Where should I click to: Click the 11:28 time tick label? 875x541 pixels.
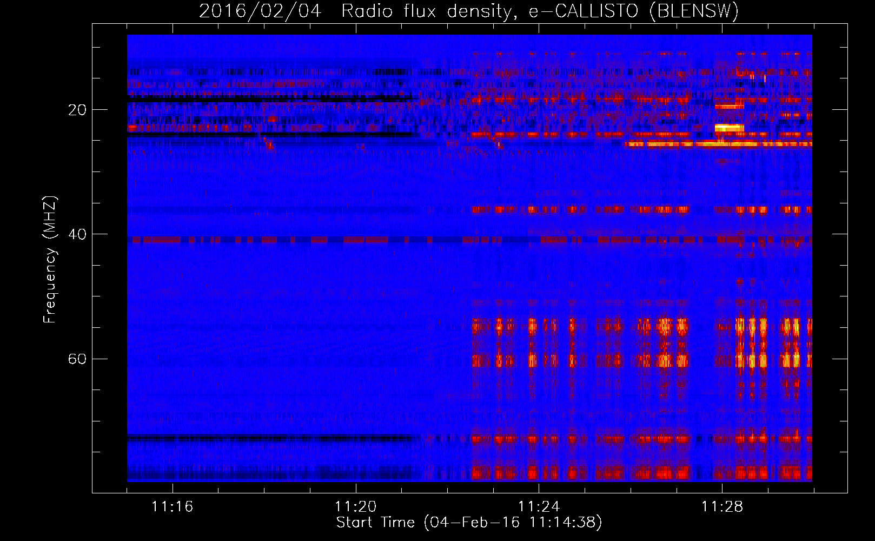[x=722, y=507]
